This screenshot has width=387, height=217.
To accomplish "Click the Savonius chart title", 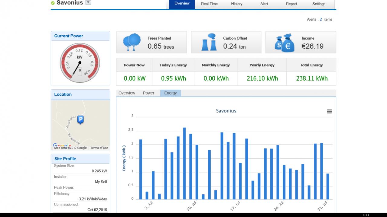I will point(226,111).
